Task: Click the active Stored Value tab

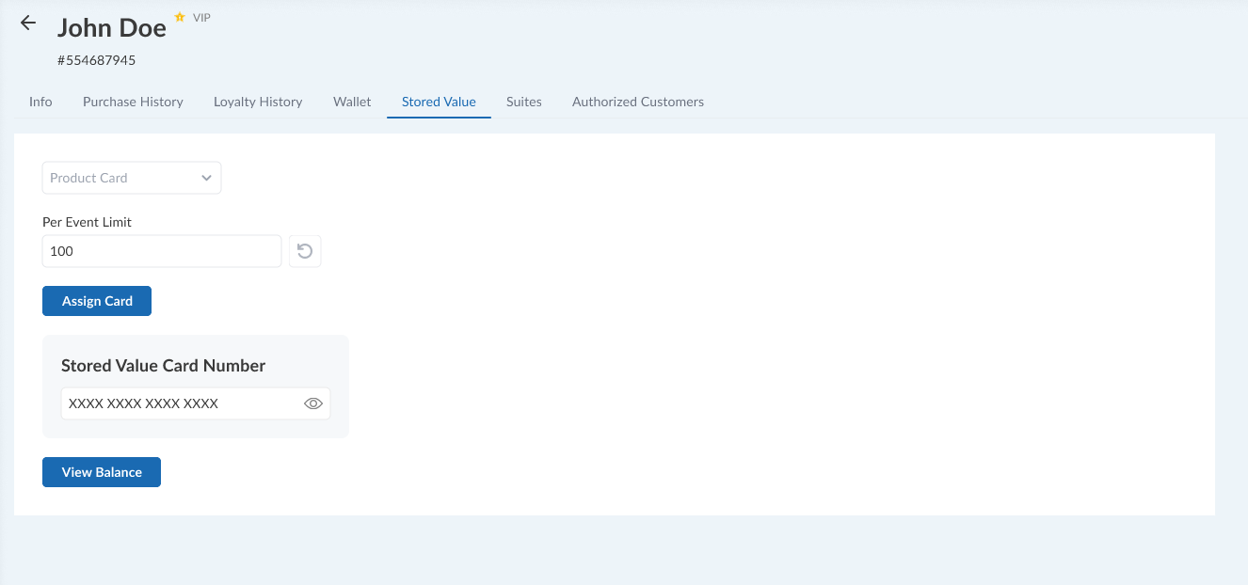Action: pos(439,102)
